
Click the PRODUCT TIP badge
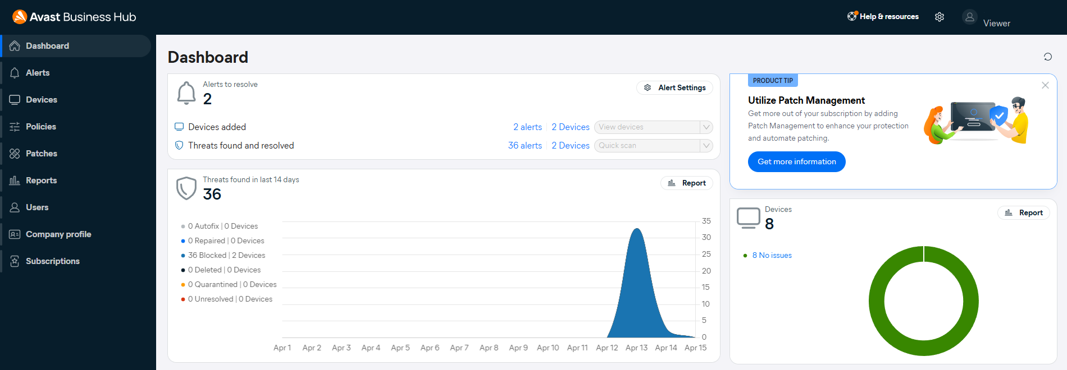tap(773, 80)
